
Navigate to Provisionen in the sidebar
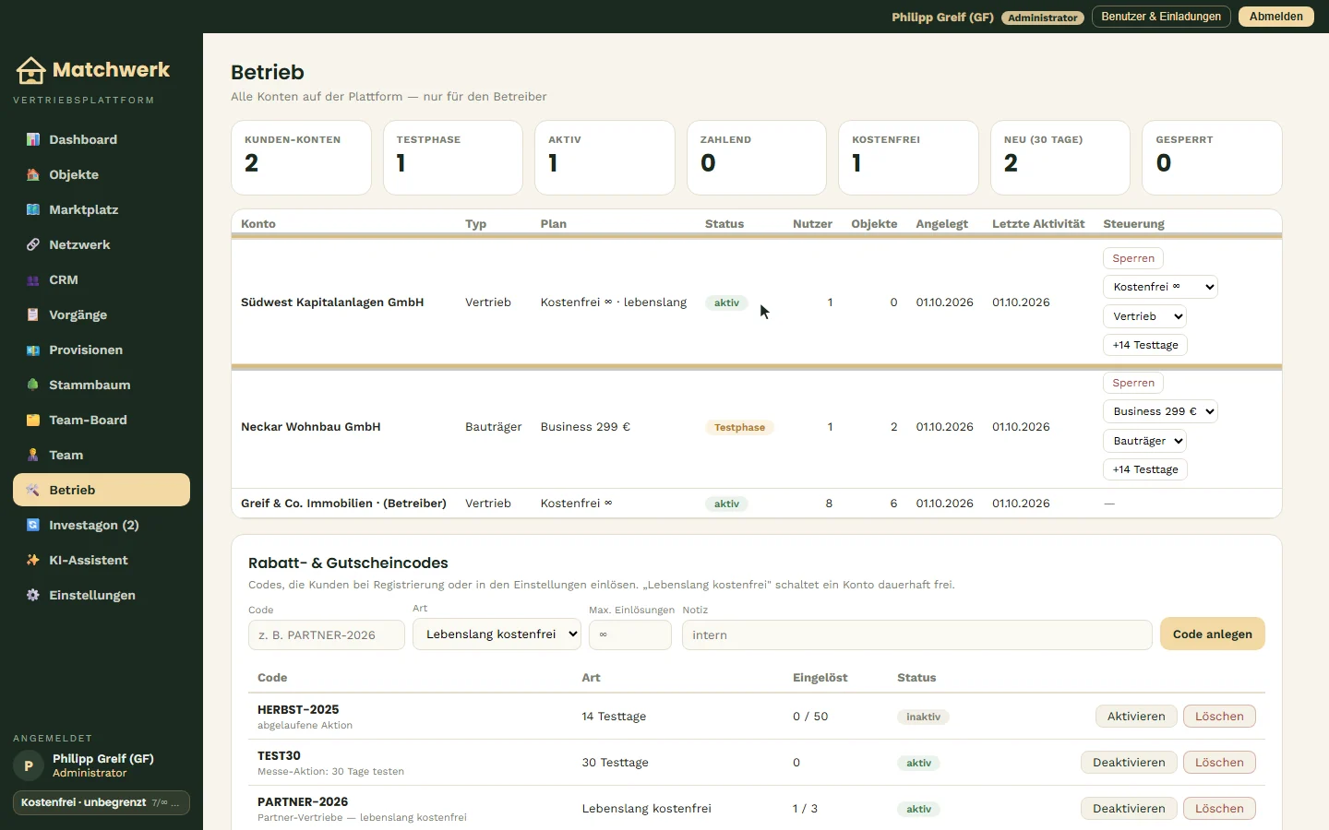click(x=102, y=350)
